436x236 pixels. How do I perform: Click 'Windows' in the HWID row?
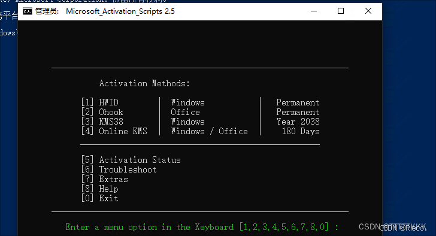(187, 102)
